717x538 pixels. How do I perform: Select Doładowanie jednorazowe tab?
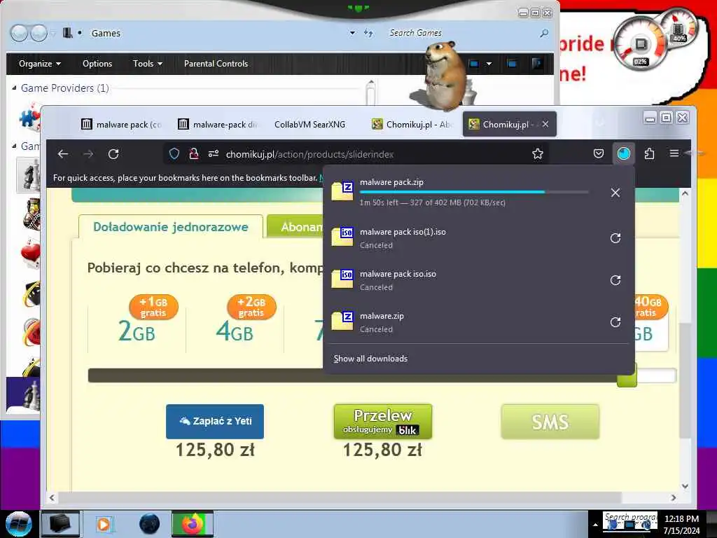171,227
